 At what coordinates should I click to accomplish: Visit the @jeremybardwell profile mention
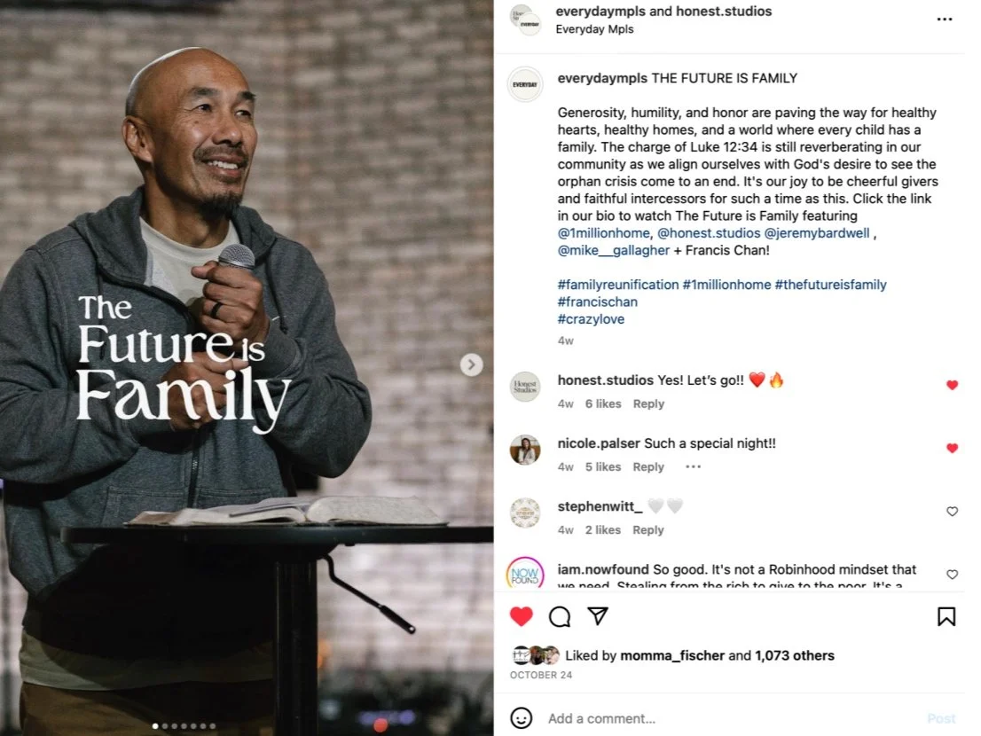click(x=816, y=233)
